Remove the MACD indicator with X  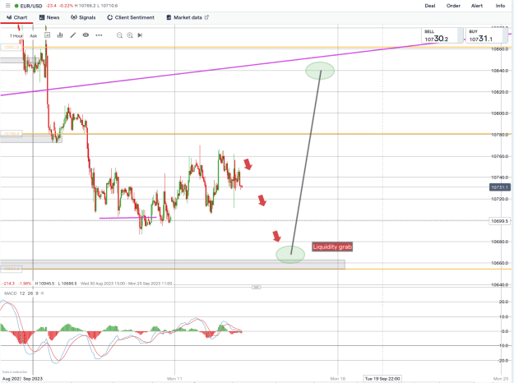click(42, 293)
